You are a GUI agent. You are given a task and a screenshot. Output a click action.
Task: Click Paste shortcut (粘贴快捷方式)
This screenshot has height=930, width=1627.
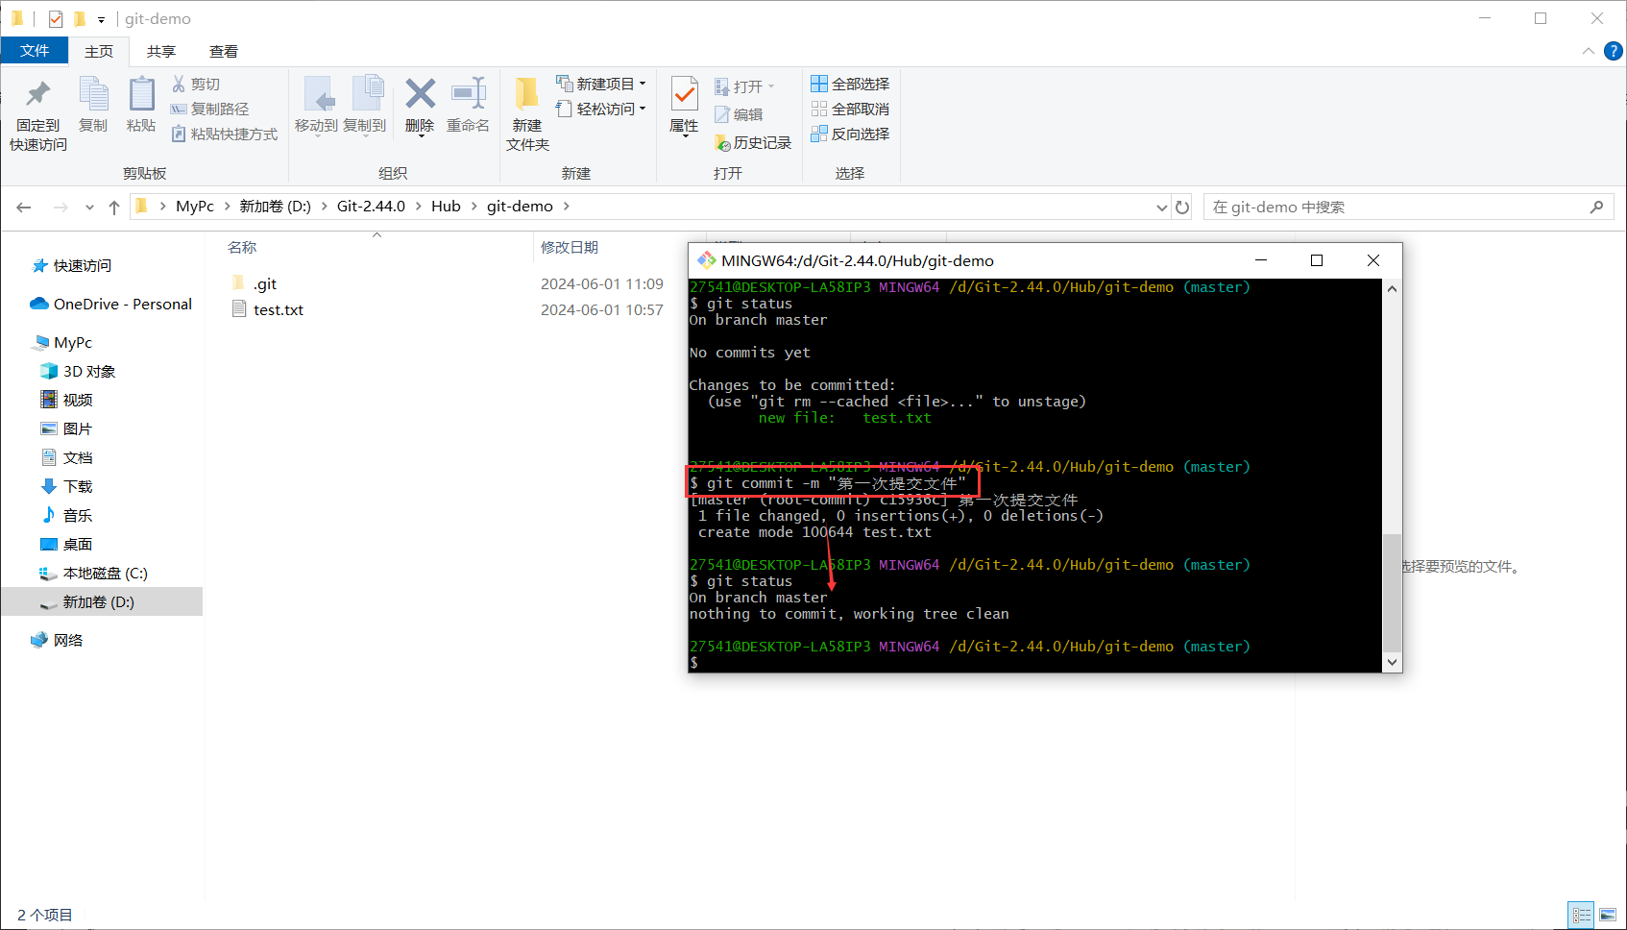pos(225,134)
